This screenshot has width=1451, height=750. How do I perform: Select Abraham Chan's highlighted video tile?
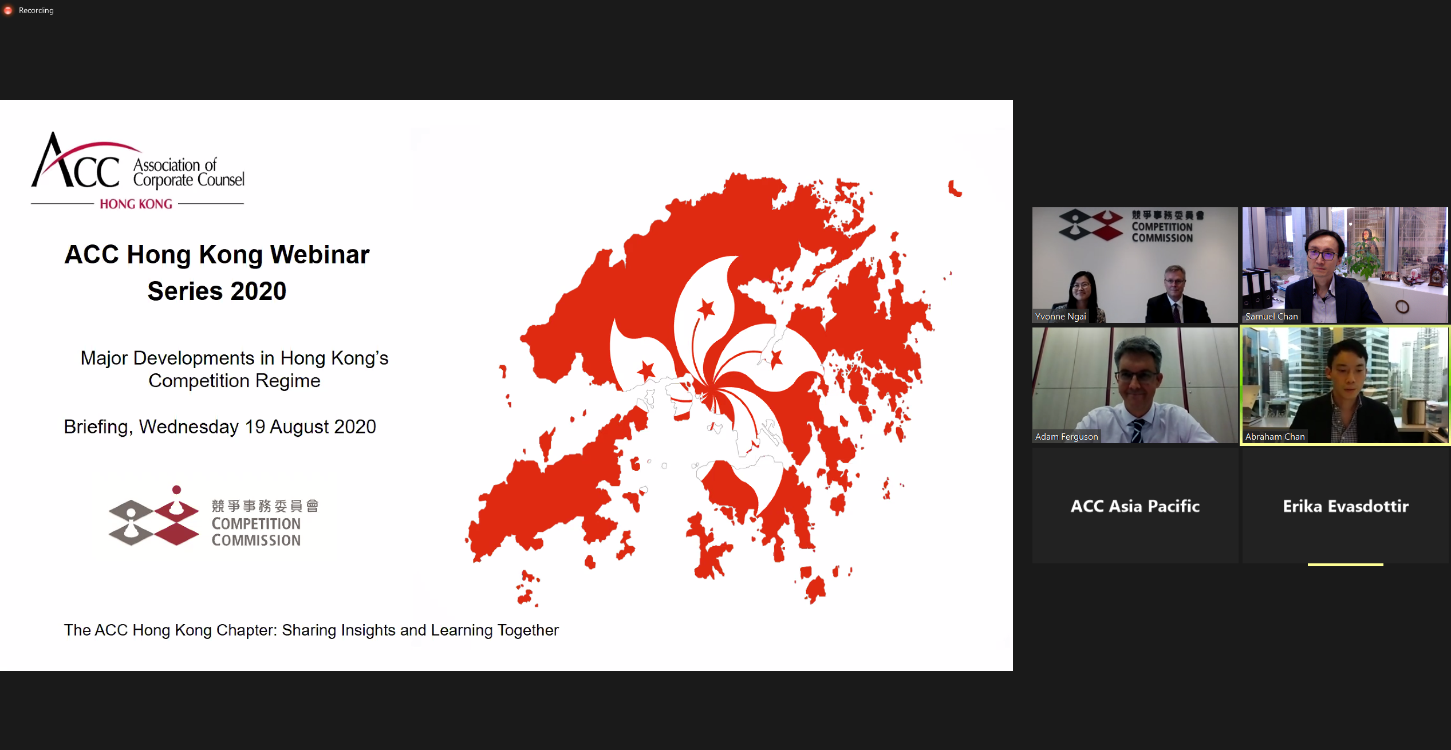[1345, 385]
